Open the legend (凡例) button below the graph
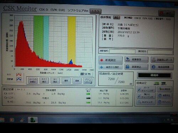The width and height of the screenshot is (178, 133). pos(86,74)
